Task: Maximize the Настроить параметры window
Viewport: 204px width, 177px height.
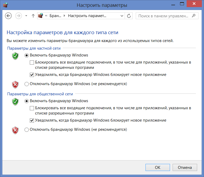Action: tap(182, 4)
